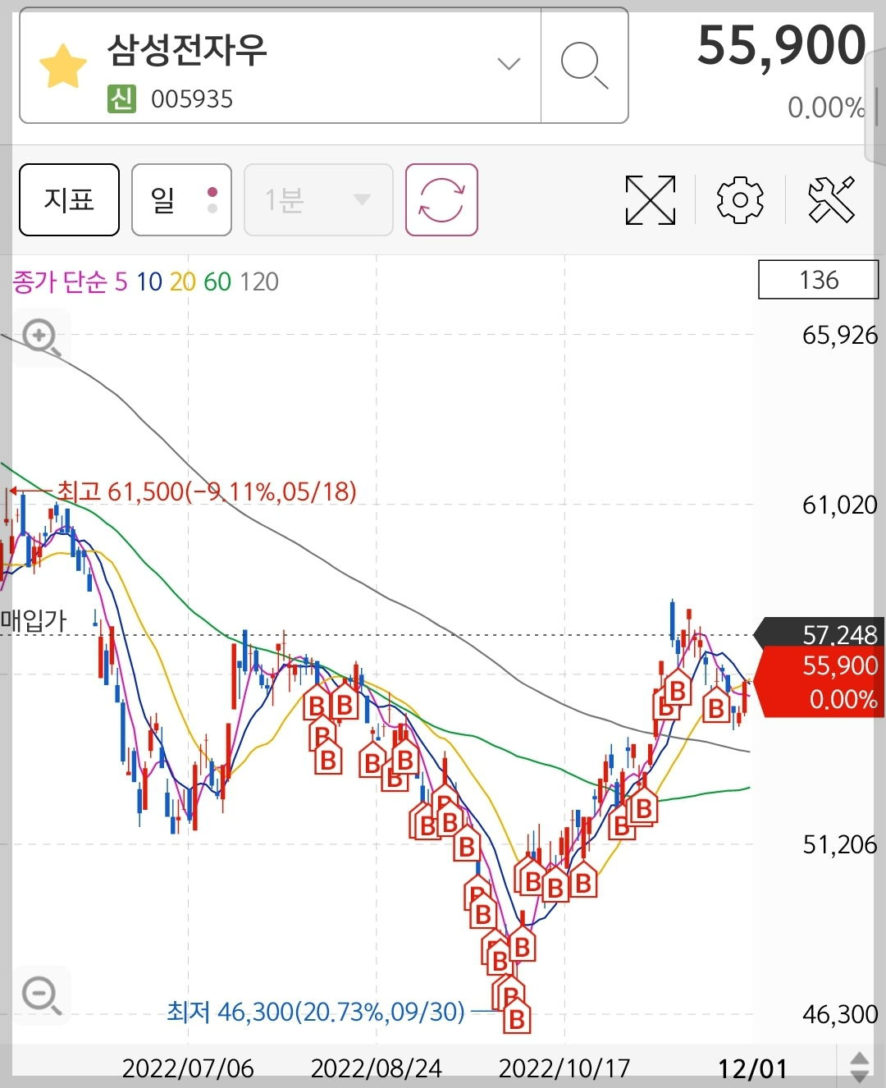Click the red current price tag 55,900

[x=820, y=682]
